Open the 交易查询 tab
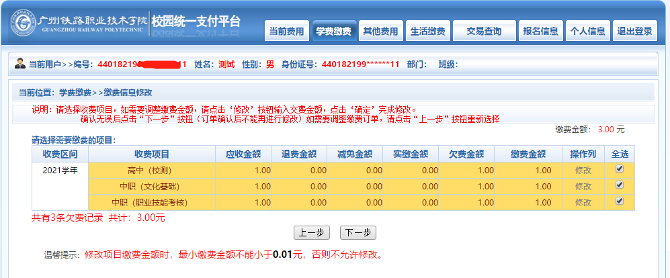 point(484,31)
